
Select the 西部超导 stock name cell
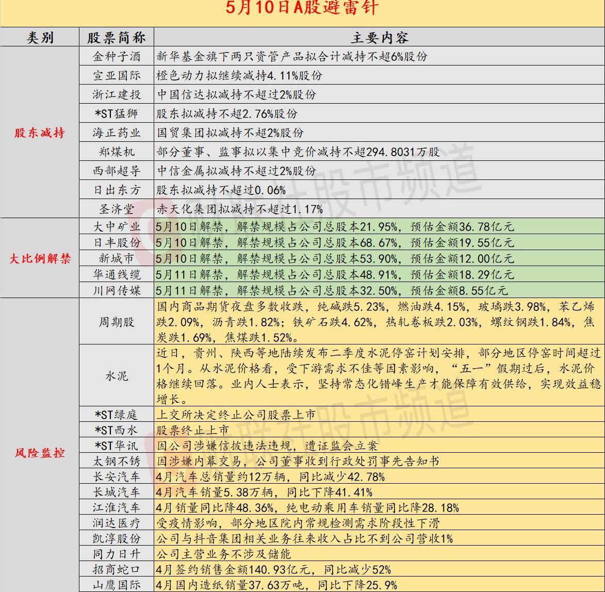[x=117, y=171]
